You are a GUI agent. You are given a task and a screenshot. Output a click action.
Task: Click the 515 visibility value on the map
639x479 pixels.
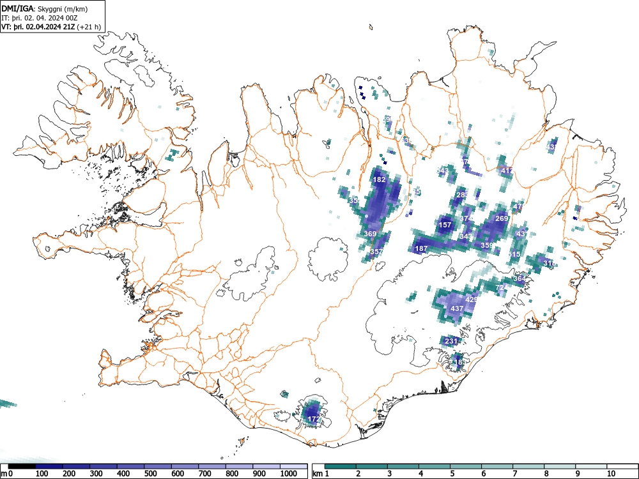pos(514,254)
